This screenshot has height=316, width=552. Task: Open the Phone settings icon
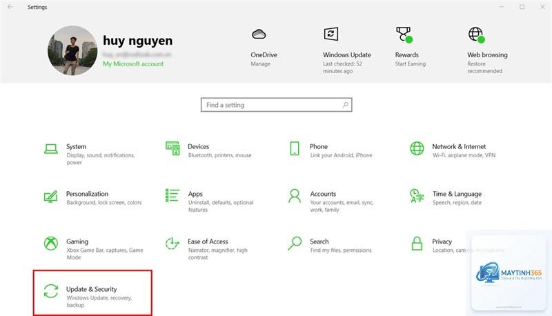pyautogui.click(x=295, y=148)
